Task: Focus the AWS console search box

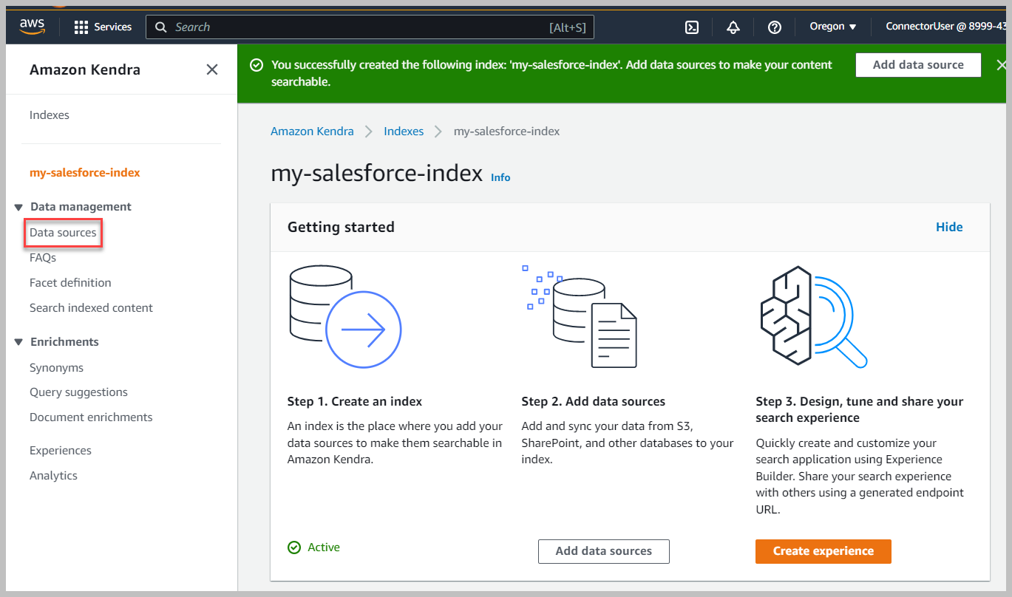Action: (370, 27)
